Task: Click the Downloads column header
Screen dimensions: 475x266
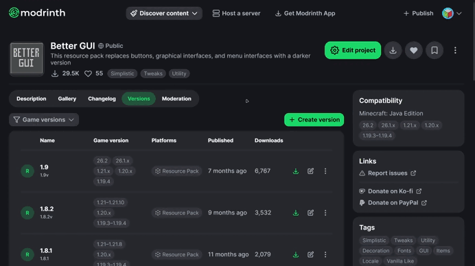Action: (268, 141)
